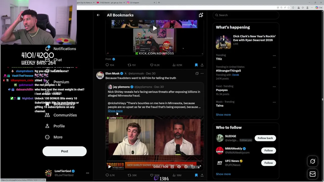Viewport: 324px width, 182px height.
Task: Click the Grok icon on Elon Musk's post
Action: pyautogui.click(x=197, y=74)
